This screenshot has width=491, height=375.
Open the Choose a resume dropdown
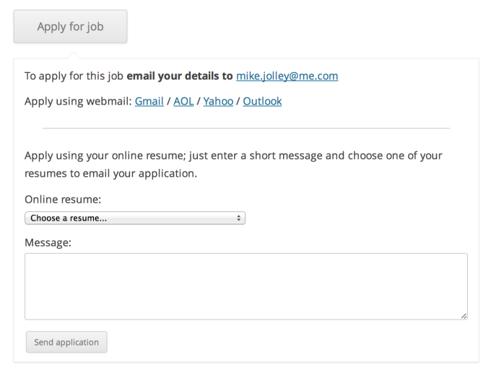click(135, 218)
